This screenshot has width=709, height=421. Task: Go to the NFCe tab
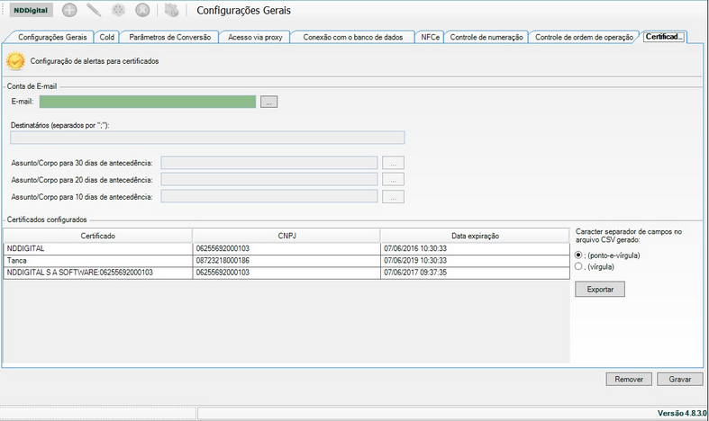[x=430, y=38]
